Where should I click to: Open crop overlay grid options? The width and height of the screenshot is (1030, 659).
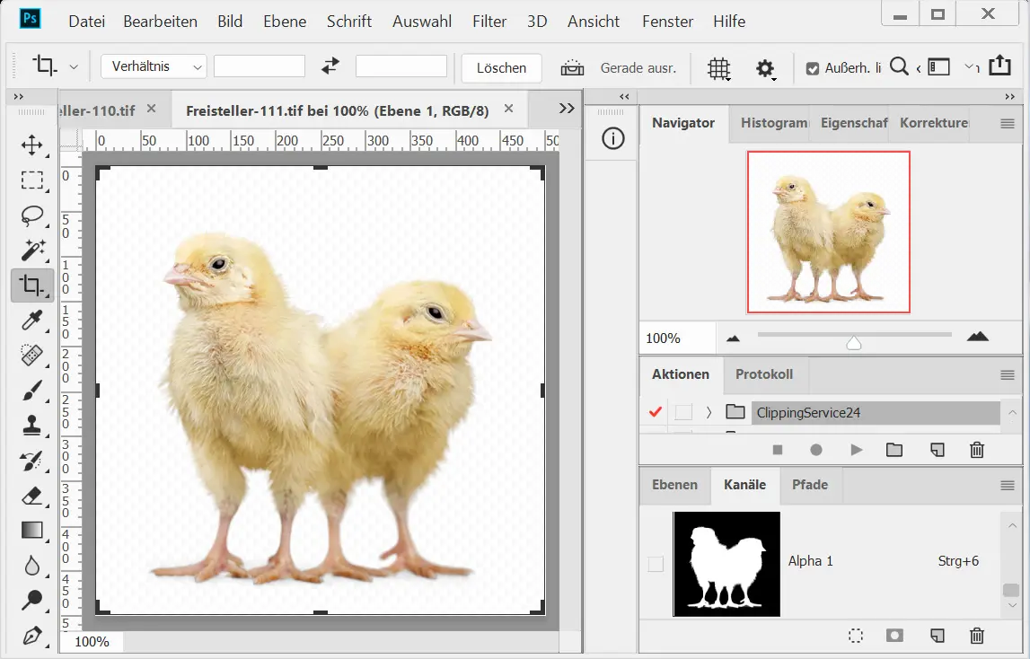pos(718,68)
